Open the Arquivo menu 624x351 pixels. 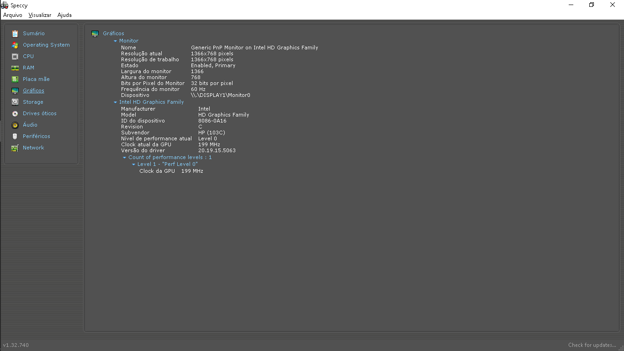coord(12,15)
